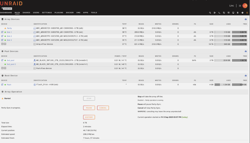This screenshot has width=250, height=143.
Task: Open the web terminal icon
Action: coord(219,13)
